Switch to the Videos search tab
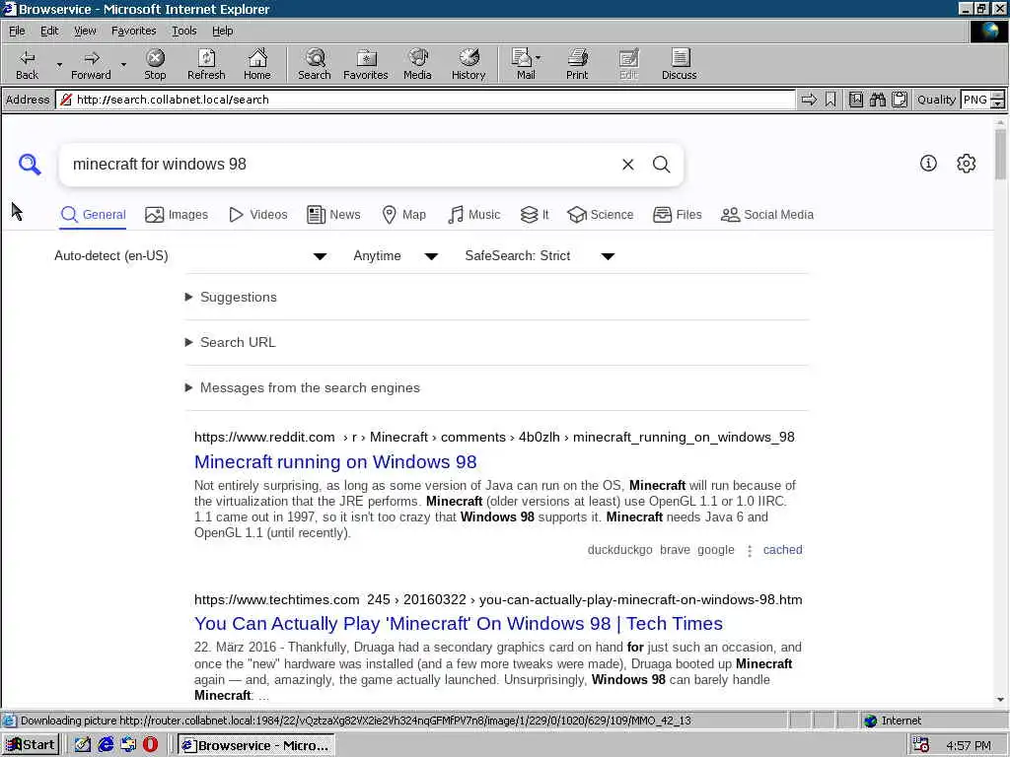 258,215
